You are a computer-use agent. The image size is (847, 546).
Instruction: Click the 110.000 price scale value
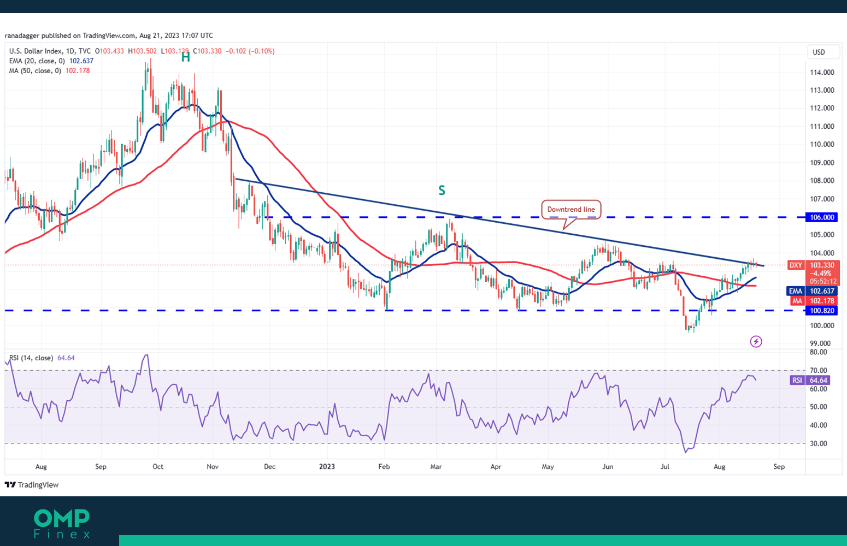pos(822,145)
